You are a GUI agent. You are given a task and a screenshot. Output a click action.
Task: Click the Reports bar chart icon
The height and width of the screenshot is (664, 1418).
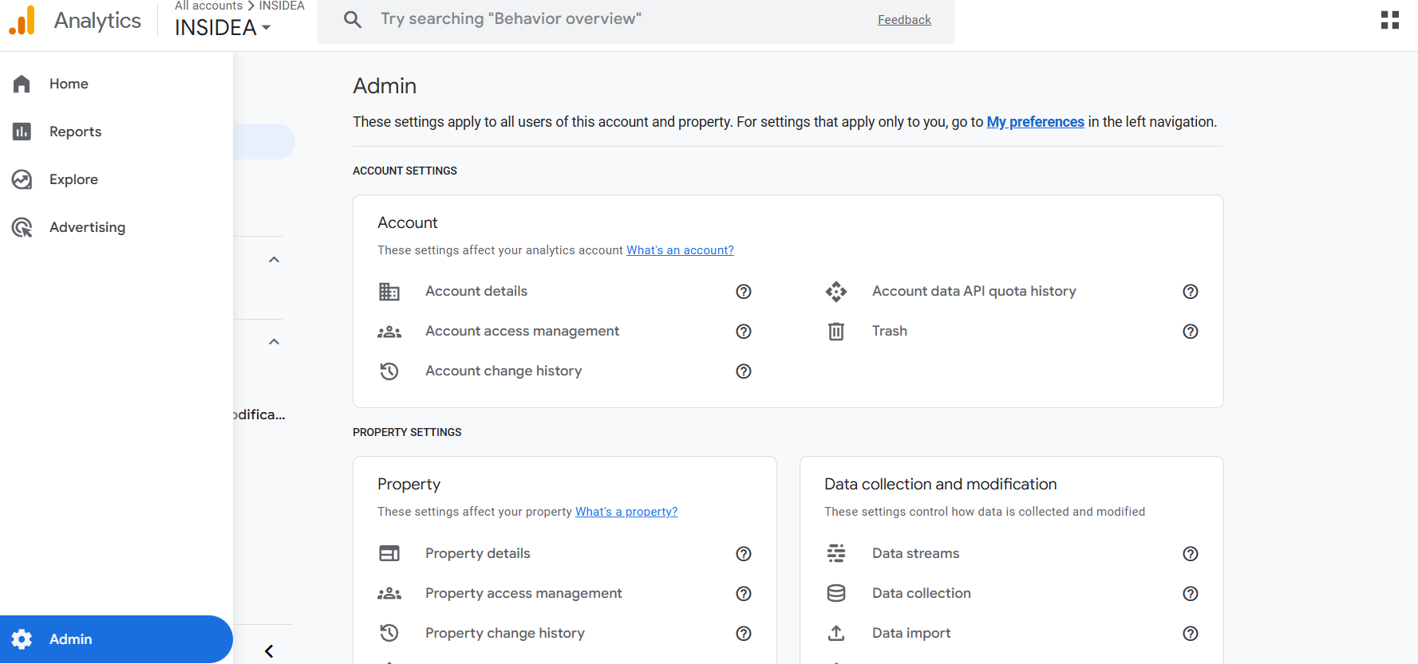point(22,132)
